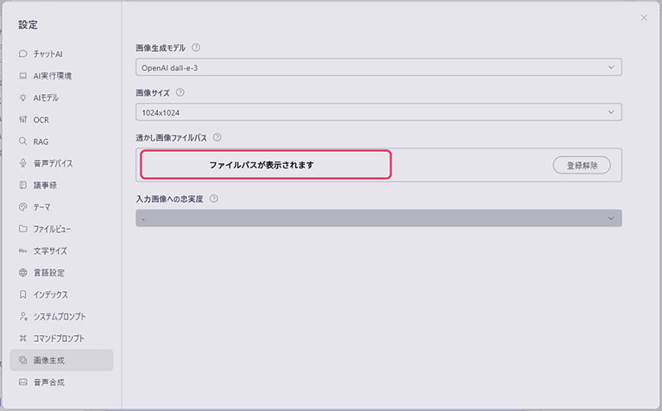662x411 pixels.
Task: Click the 音声合成 icon in sidebar
Action: point(23,382)
